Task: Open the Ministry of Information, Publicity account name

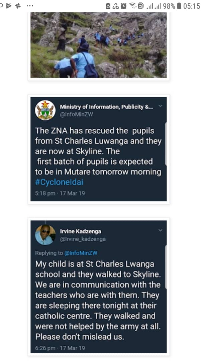Action: (106, 107)
